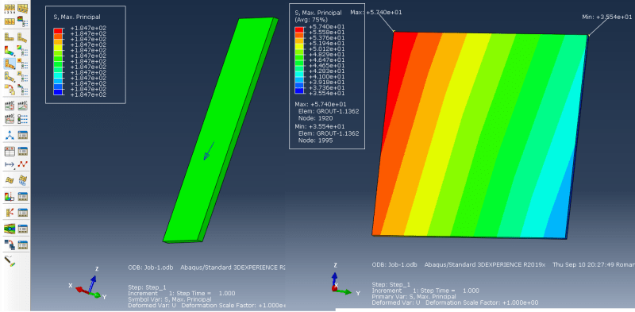This screenshot has width=635, height=312.
Task: Click the Elem: GROUT-1.1362 text under Max
Action: pyautogui.click(x=329, y=111)
